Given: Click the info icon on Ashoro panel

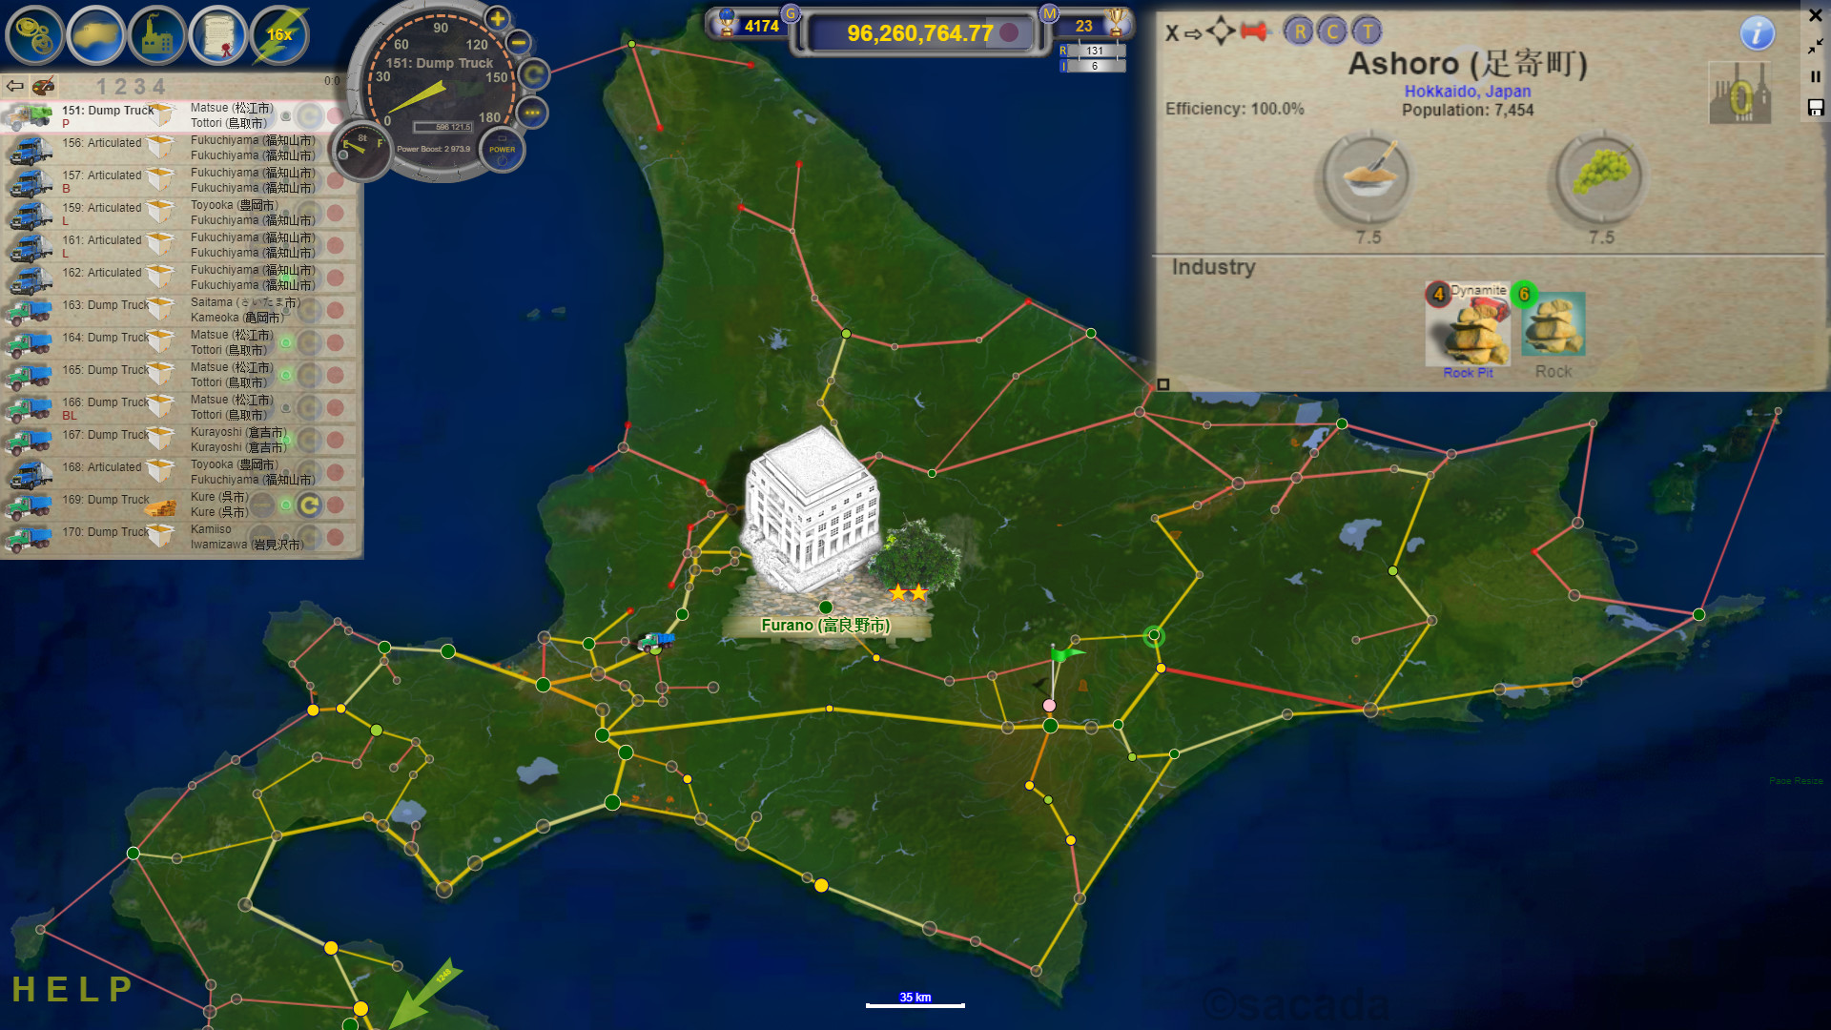Looking at the screenshot, I should (x=1758, y=33).
